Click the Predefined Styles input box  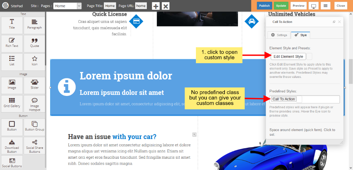pos(305,99)
